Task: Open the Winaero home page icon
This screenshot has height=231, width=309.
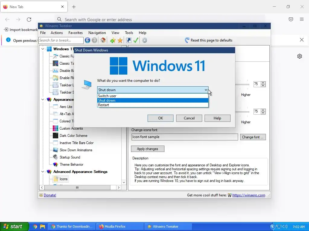Action: [103, 40]
